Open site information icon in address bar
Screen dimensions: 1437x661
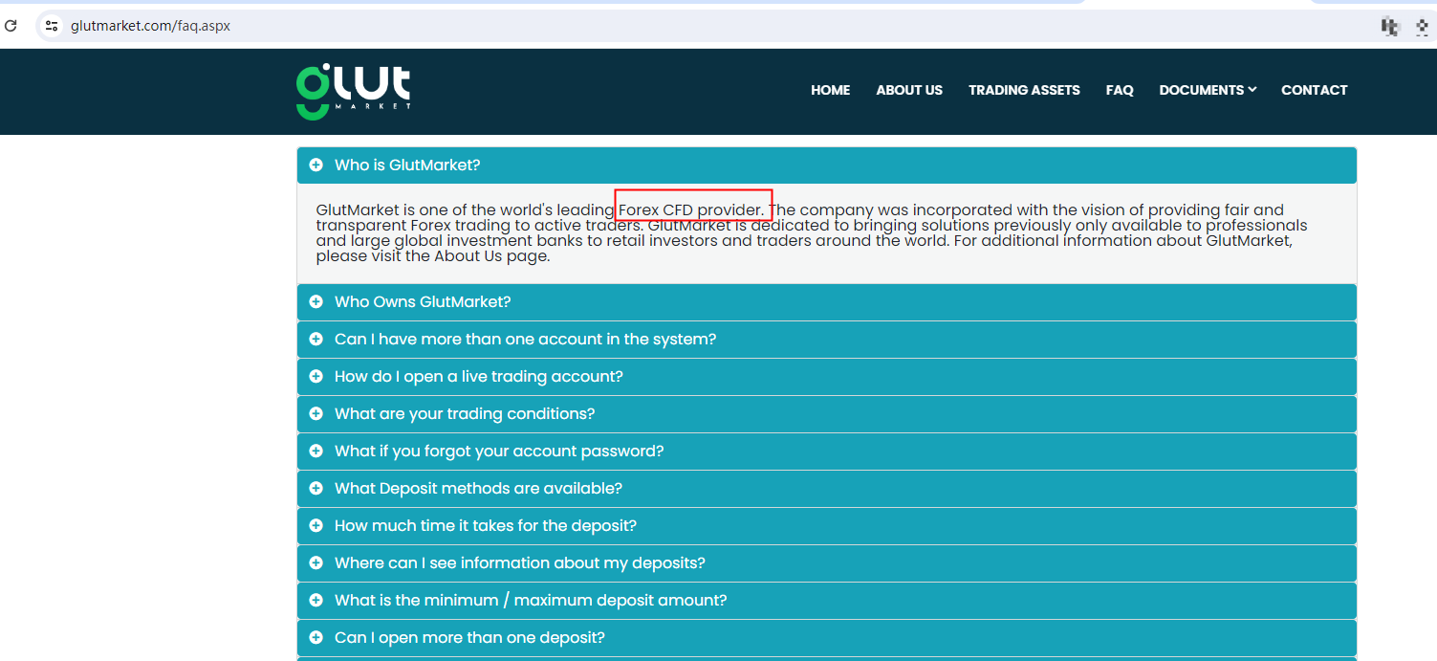53,26
